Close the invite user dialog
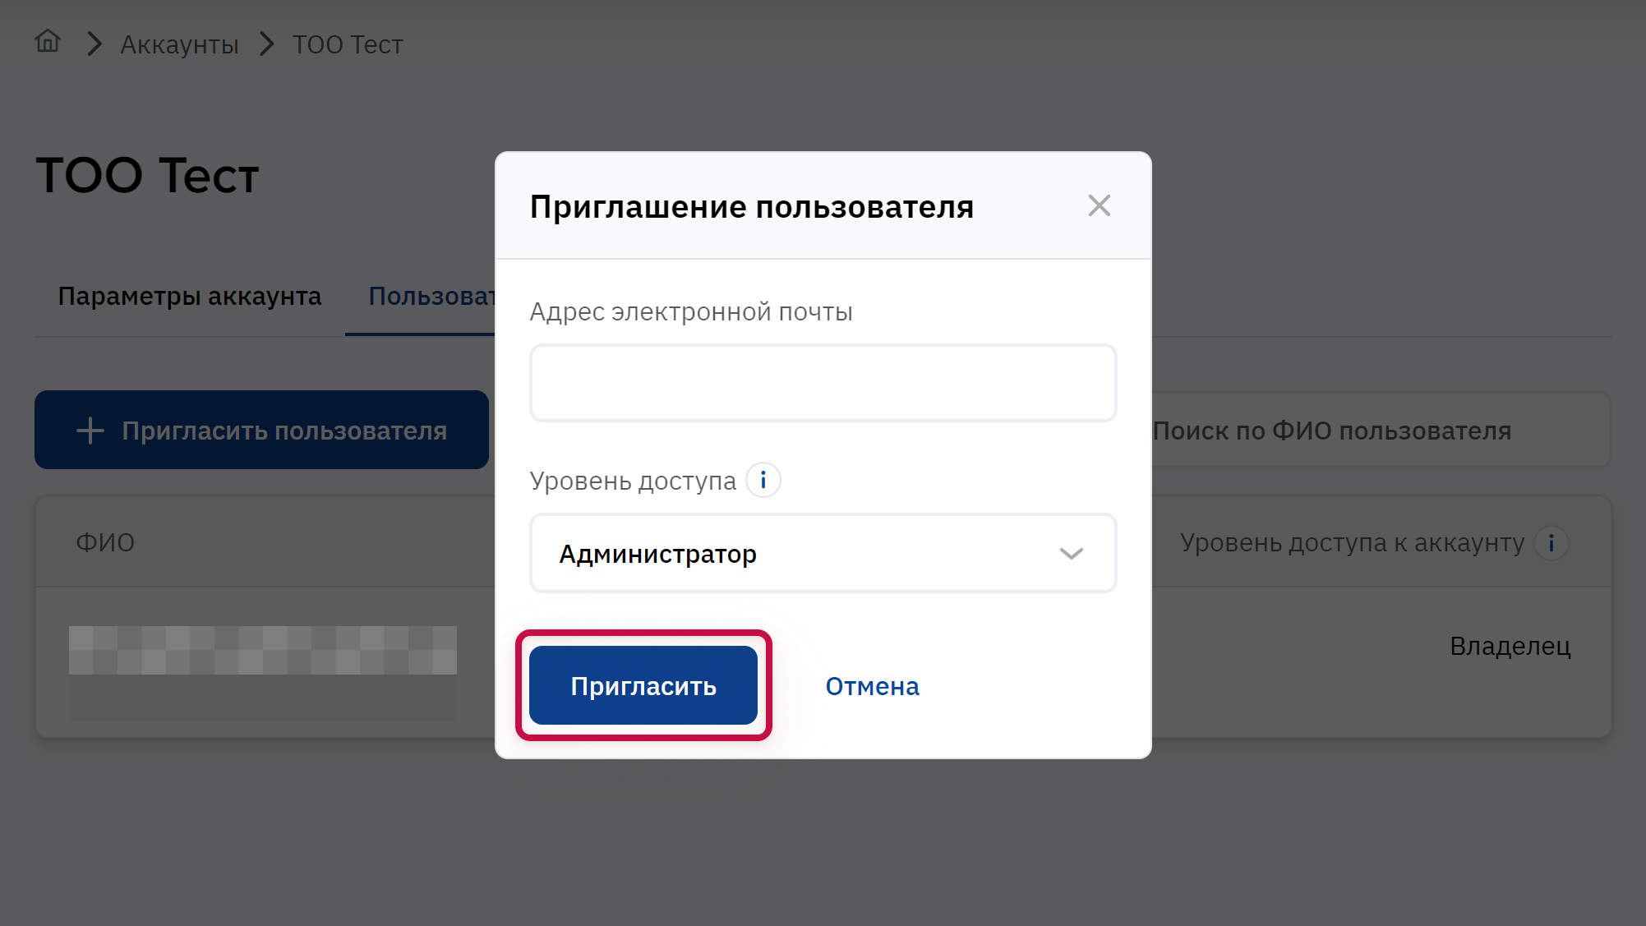Screen dimensions: 1646x926 pyautogui.click(x=1099, y=205)
